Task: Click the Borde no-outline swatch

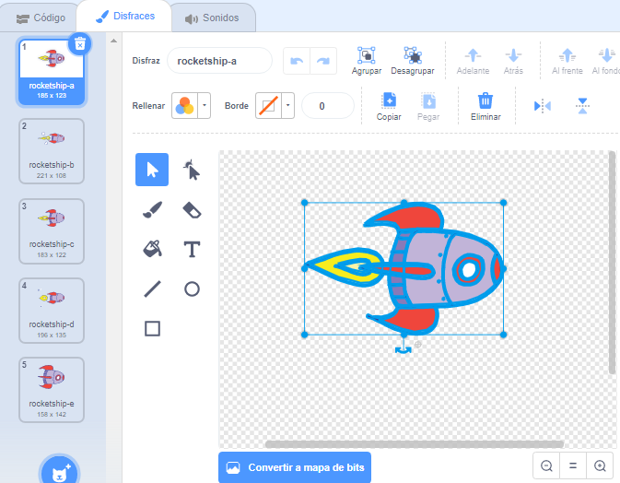Action: [268, 105]
